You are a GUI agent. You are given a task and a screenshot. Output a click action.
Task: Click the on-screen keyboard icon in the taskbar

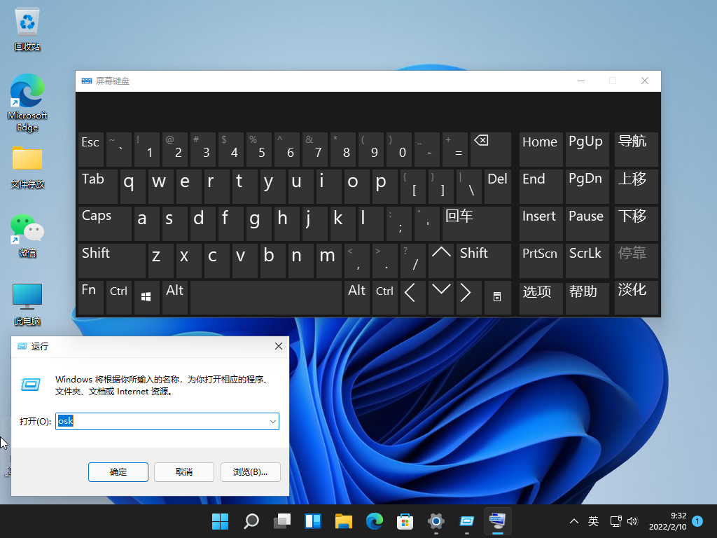pos(497,521)
